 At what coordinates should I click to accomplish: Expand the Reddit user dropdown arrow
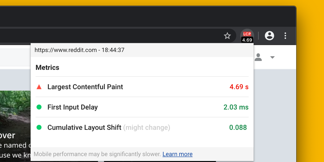coord(272,57)
